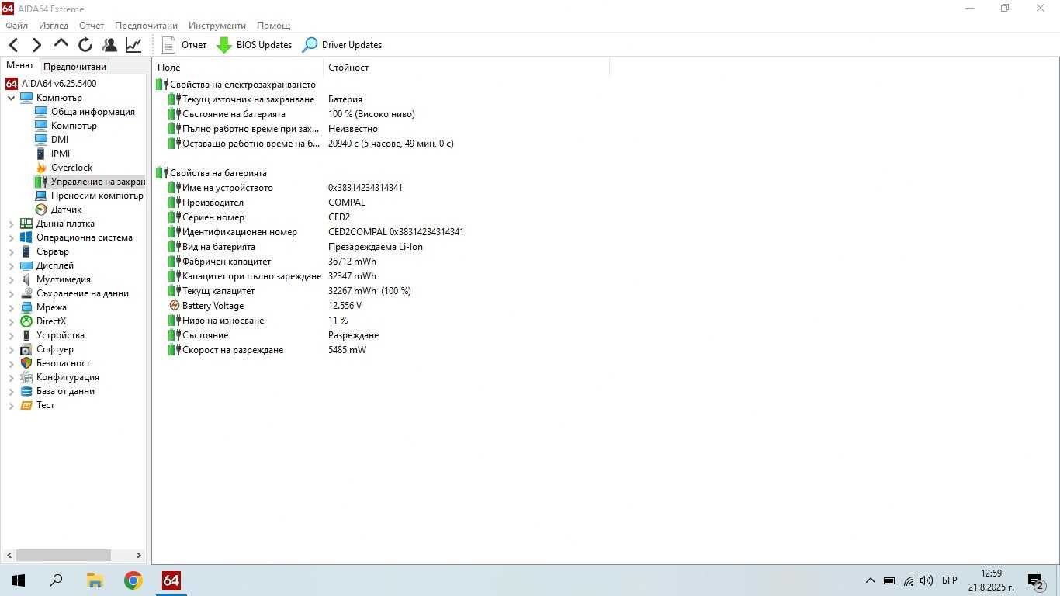Click the AIDA64 taskbar icon
The image size is (1060, 596).
(x=171, y=580)
